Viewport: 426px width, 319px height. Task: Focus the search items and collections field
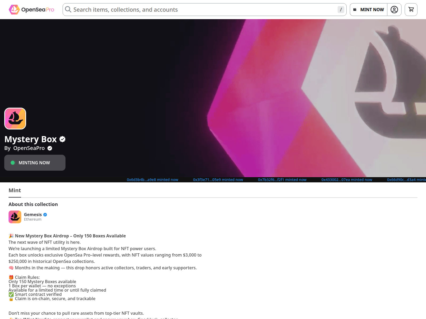click(x=204, y=10)
